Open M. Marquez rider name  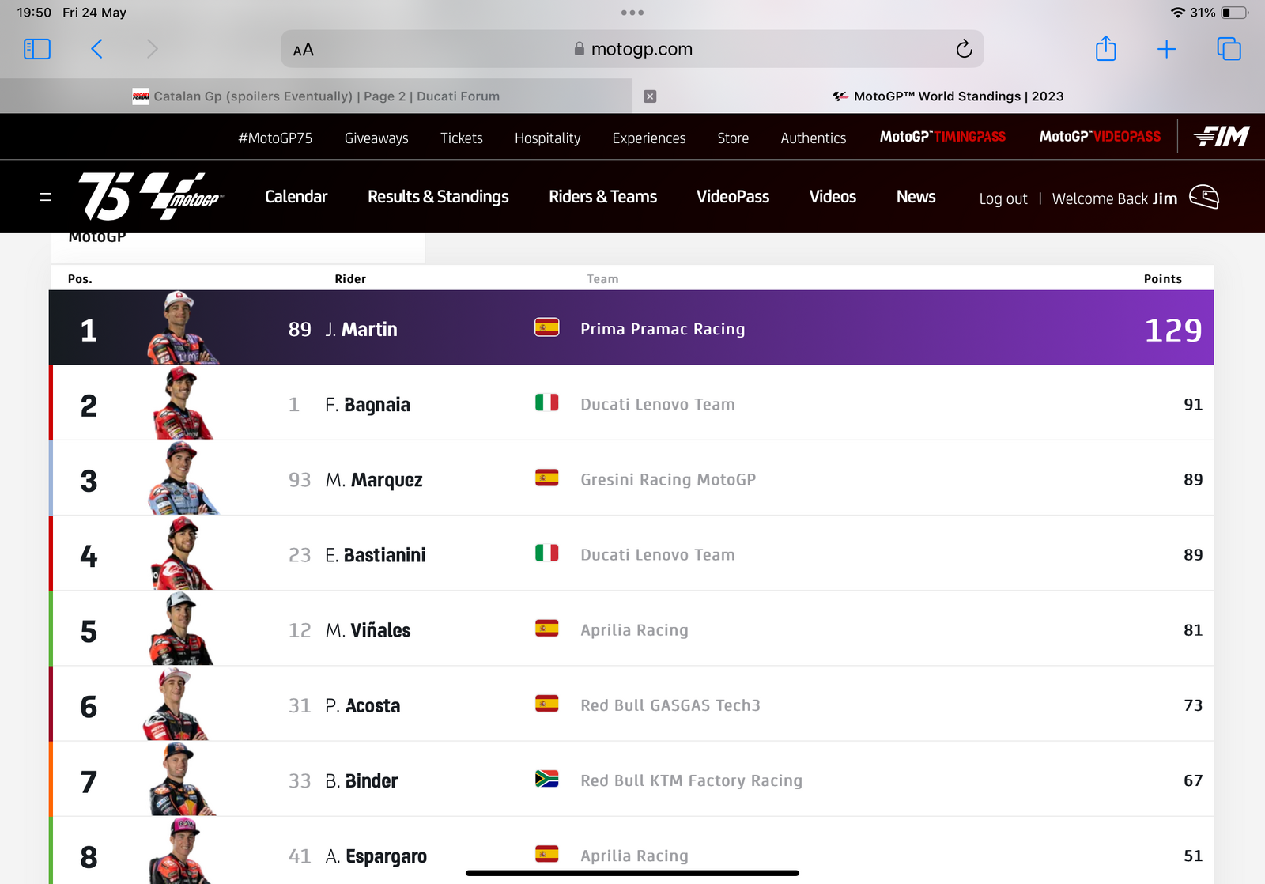(x=374, y=480)
